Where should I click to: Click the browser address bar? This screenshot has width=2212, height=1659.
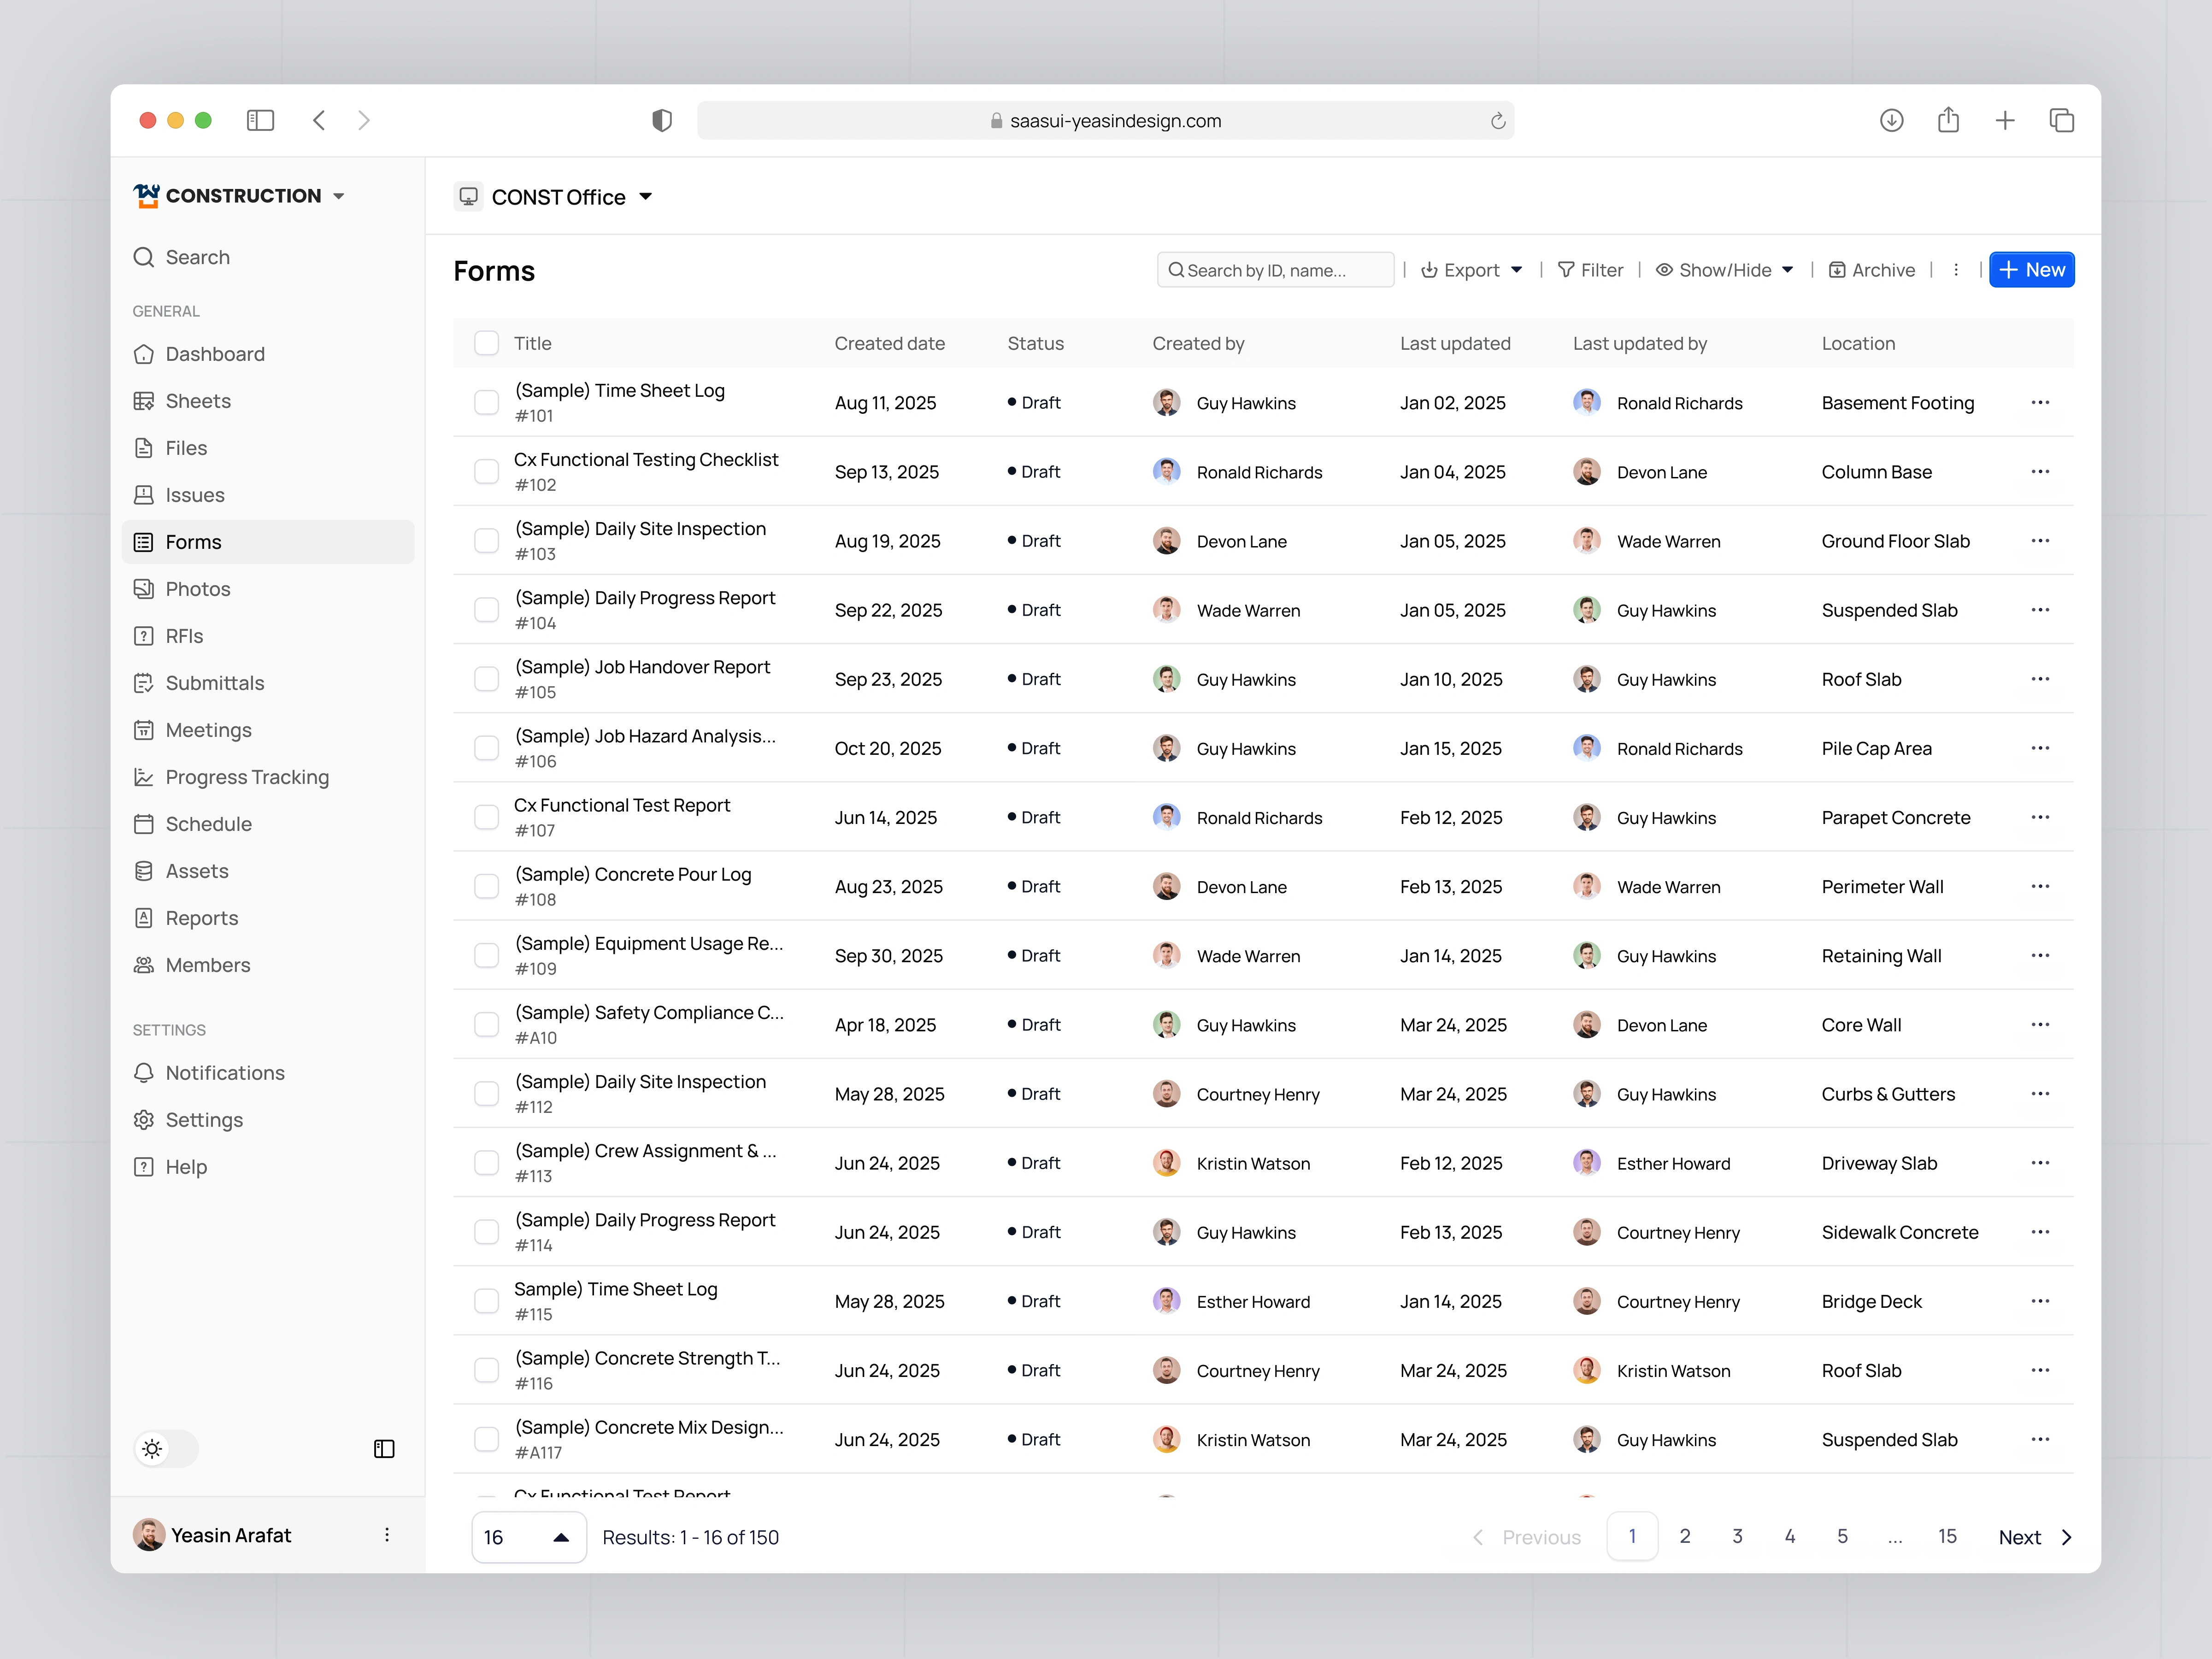click(x=1105, y=120)
